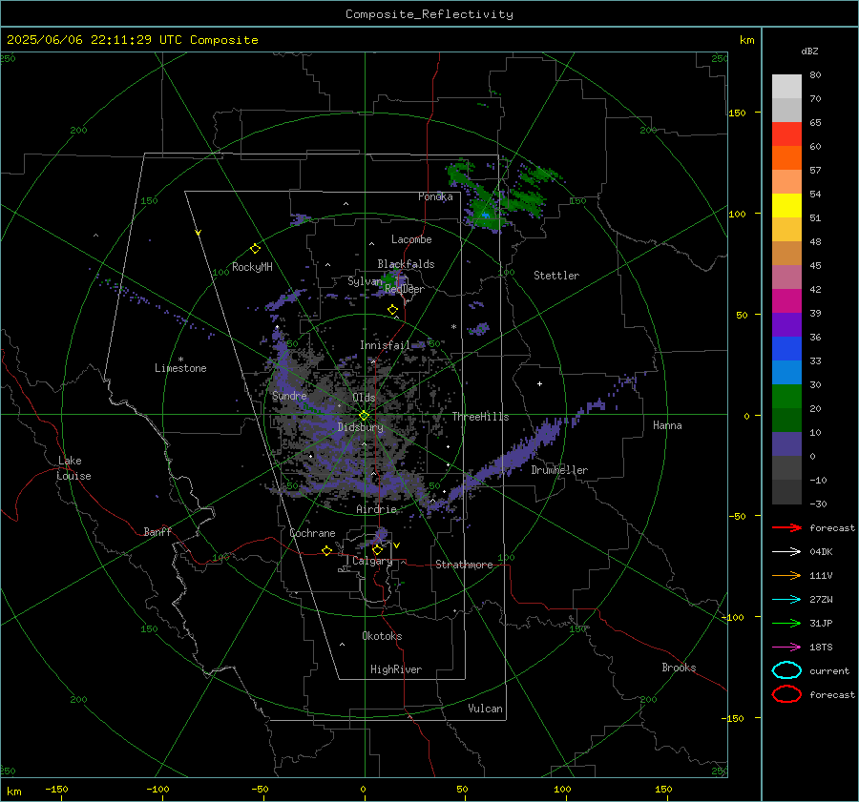Select the 80 dBZ color swatch
The image size is (859, 802).
[786, 86]
